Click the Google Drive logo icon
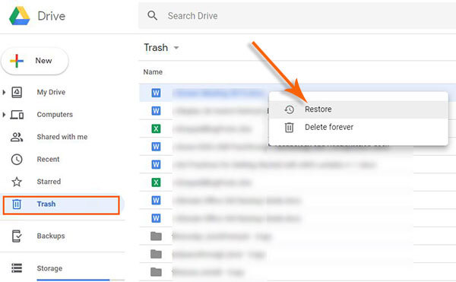 20,16
